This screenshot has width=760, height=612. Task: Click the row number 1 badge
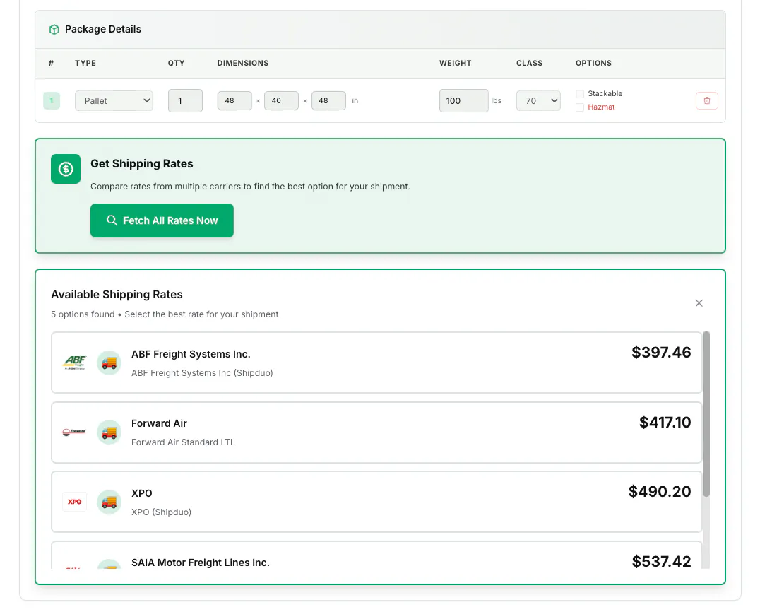[x=52, y=101]
